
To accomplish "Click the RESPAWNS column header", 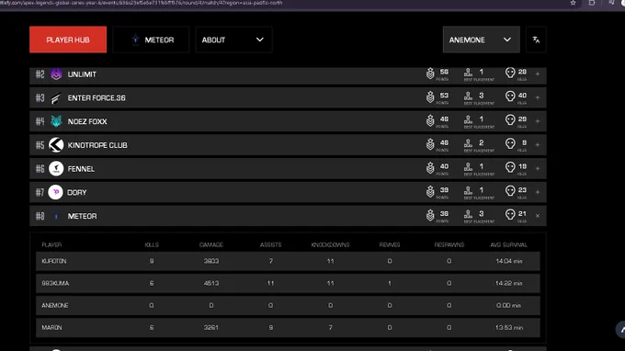I will [x=449, y=244].
